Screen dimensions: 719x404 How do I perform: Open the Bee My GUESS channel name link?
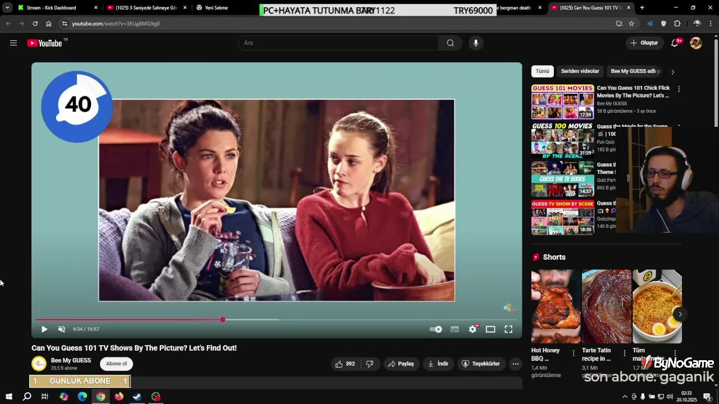(x=71, y=360)
